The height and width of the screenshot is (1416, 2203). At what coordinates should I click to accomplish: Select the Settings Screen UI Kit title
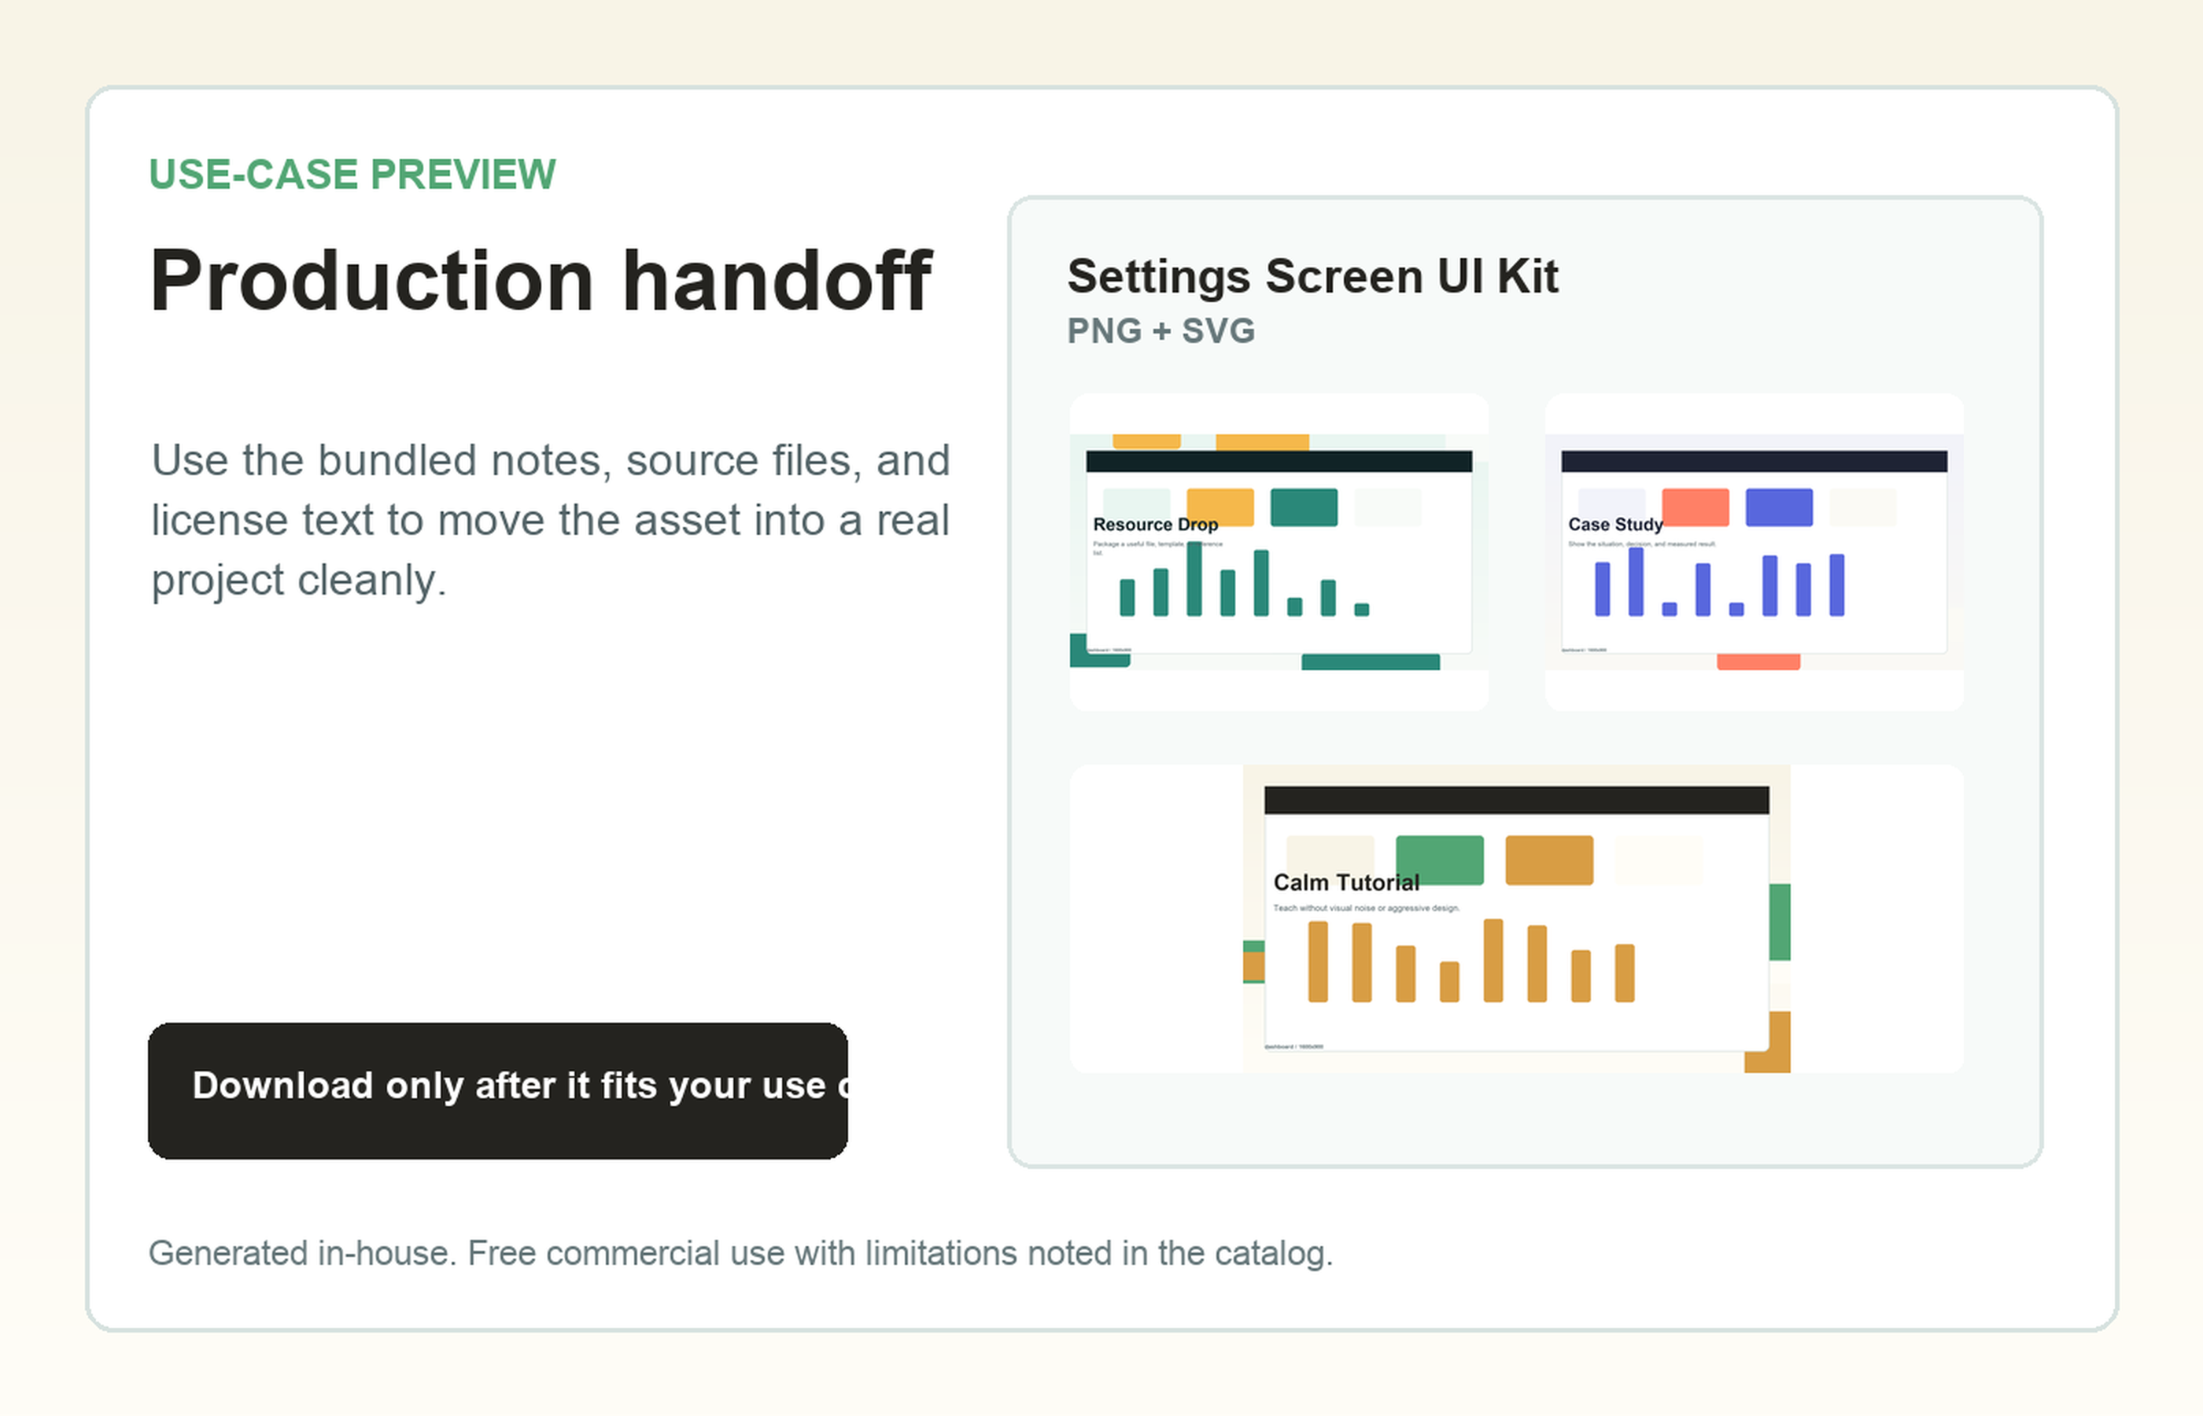1313,276
